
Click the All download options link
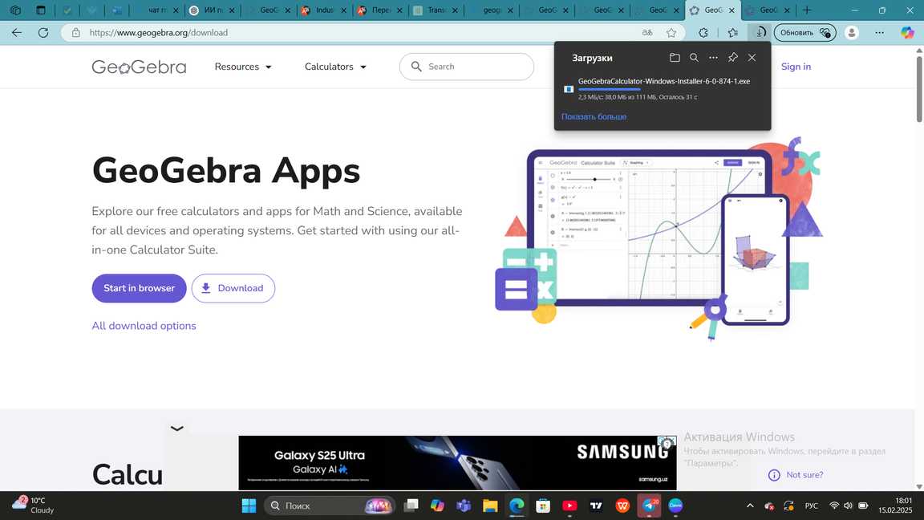(144, 326)
